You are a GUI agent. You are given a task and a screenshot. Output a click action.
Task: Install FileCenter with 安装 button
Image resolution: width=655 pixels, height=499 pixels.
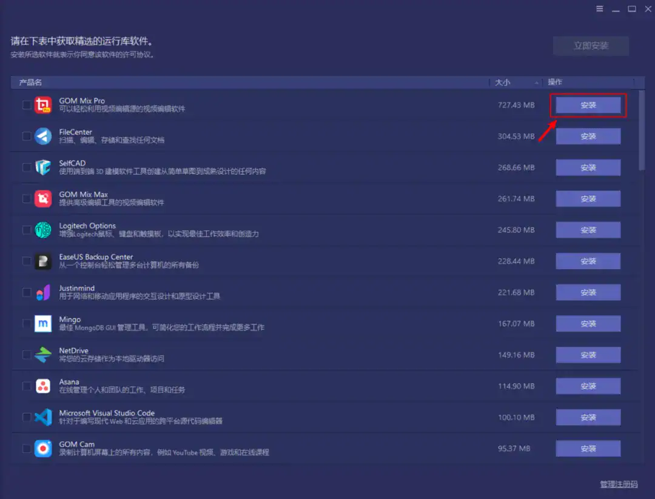(x=588, y=136)
